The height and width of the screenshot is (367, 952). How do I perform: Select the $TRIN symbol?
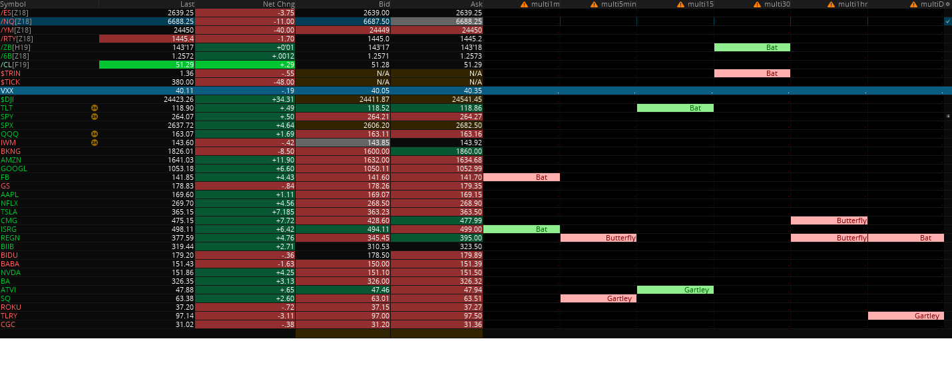click(10, 73)
